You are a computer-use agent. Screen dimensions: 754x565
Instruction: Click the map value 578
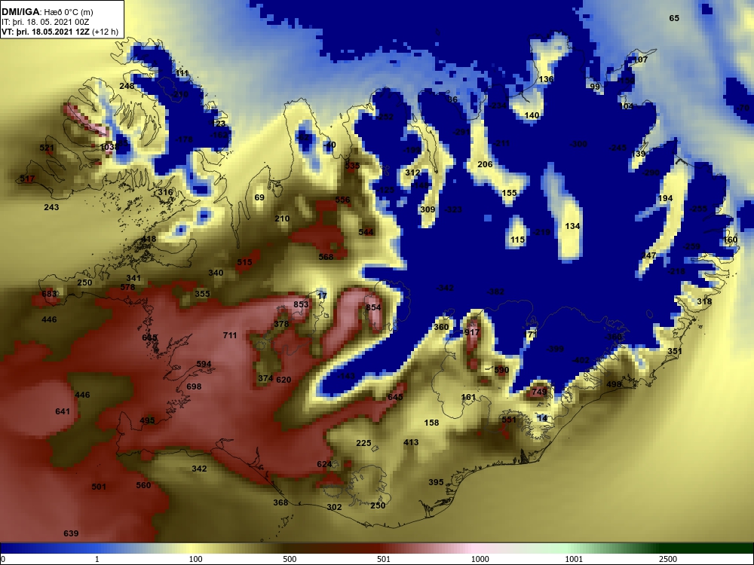(x=128, y=287)
